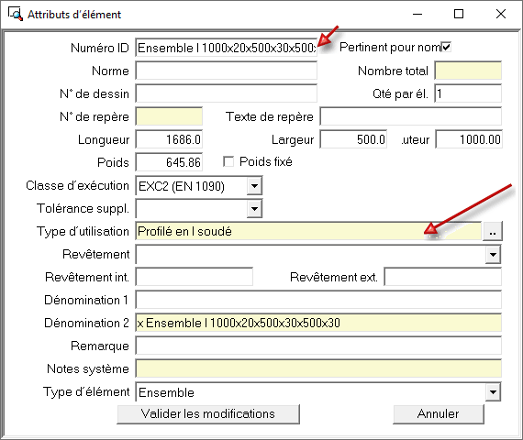The width and height of the screenshot is (523, 440).
Task: Enable the Poids fixé checkbox
Action: (x=228, y=161)
